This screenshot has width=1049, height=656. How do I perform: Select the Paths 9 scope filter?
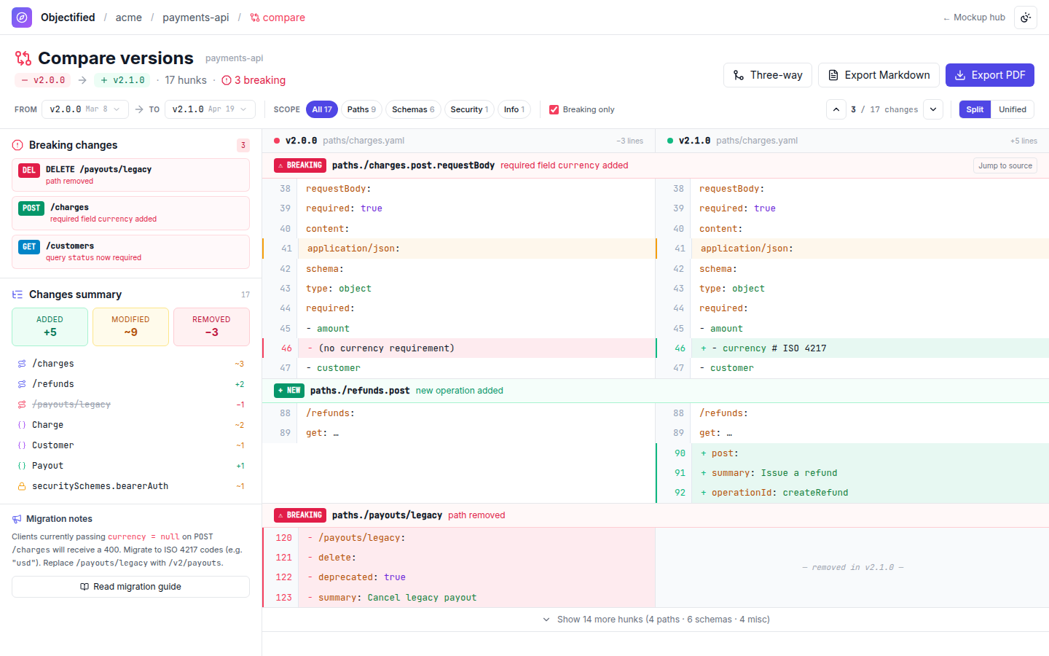(361, 109)
